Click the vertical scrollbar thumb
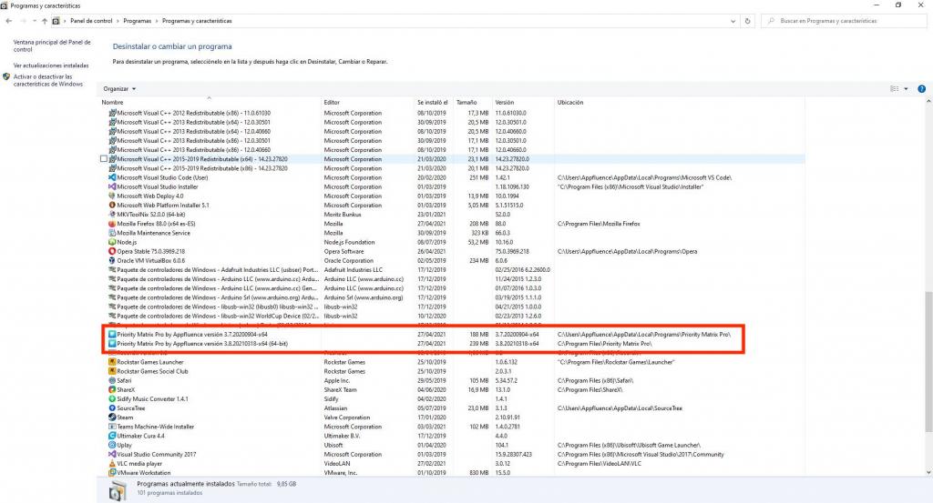 click(x=928, y=362)
